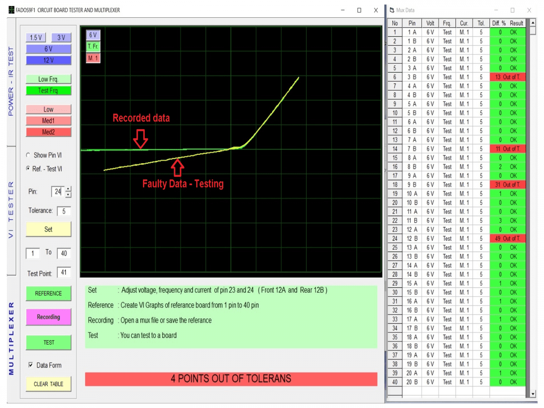This screenshot has width=544, height=408.
Task: Select the Show Pin VI radio button
Action: tap(29, 155)
